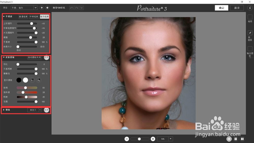Show mask on white background
The image size is (254, 143).
(25, 80)
